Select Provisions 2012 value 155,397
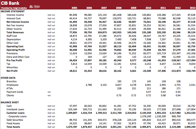196x129 pixels. 176,53
